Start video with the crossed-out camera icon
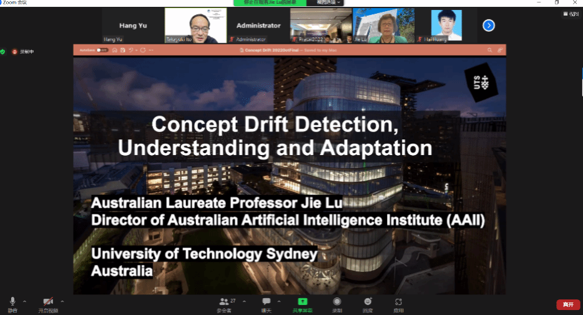Viewport: 583px width, 315px height. click(x=47, y=302)
